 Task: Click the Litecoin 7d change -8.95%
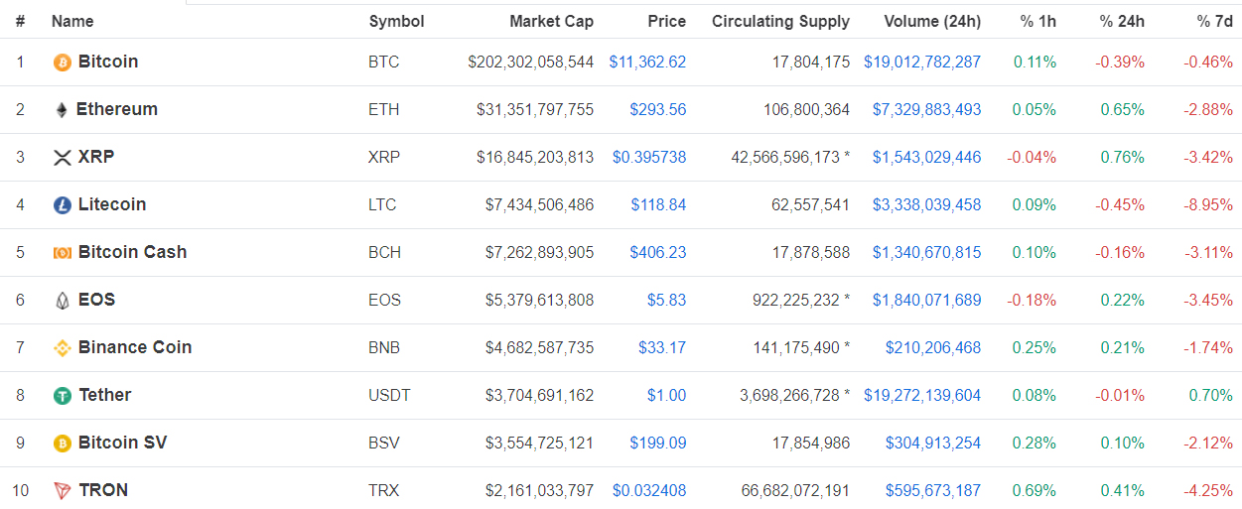pyautogui.click(x=1208, y=204)
